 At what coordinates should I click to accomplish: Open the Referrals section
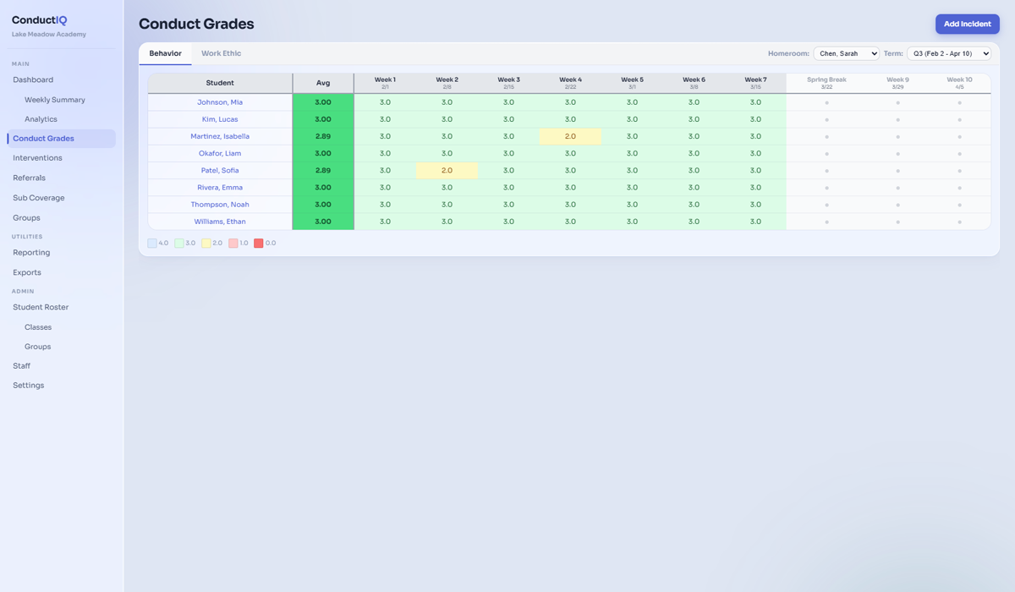click(x=30, y=178)
